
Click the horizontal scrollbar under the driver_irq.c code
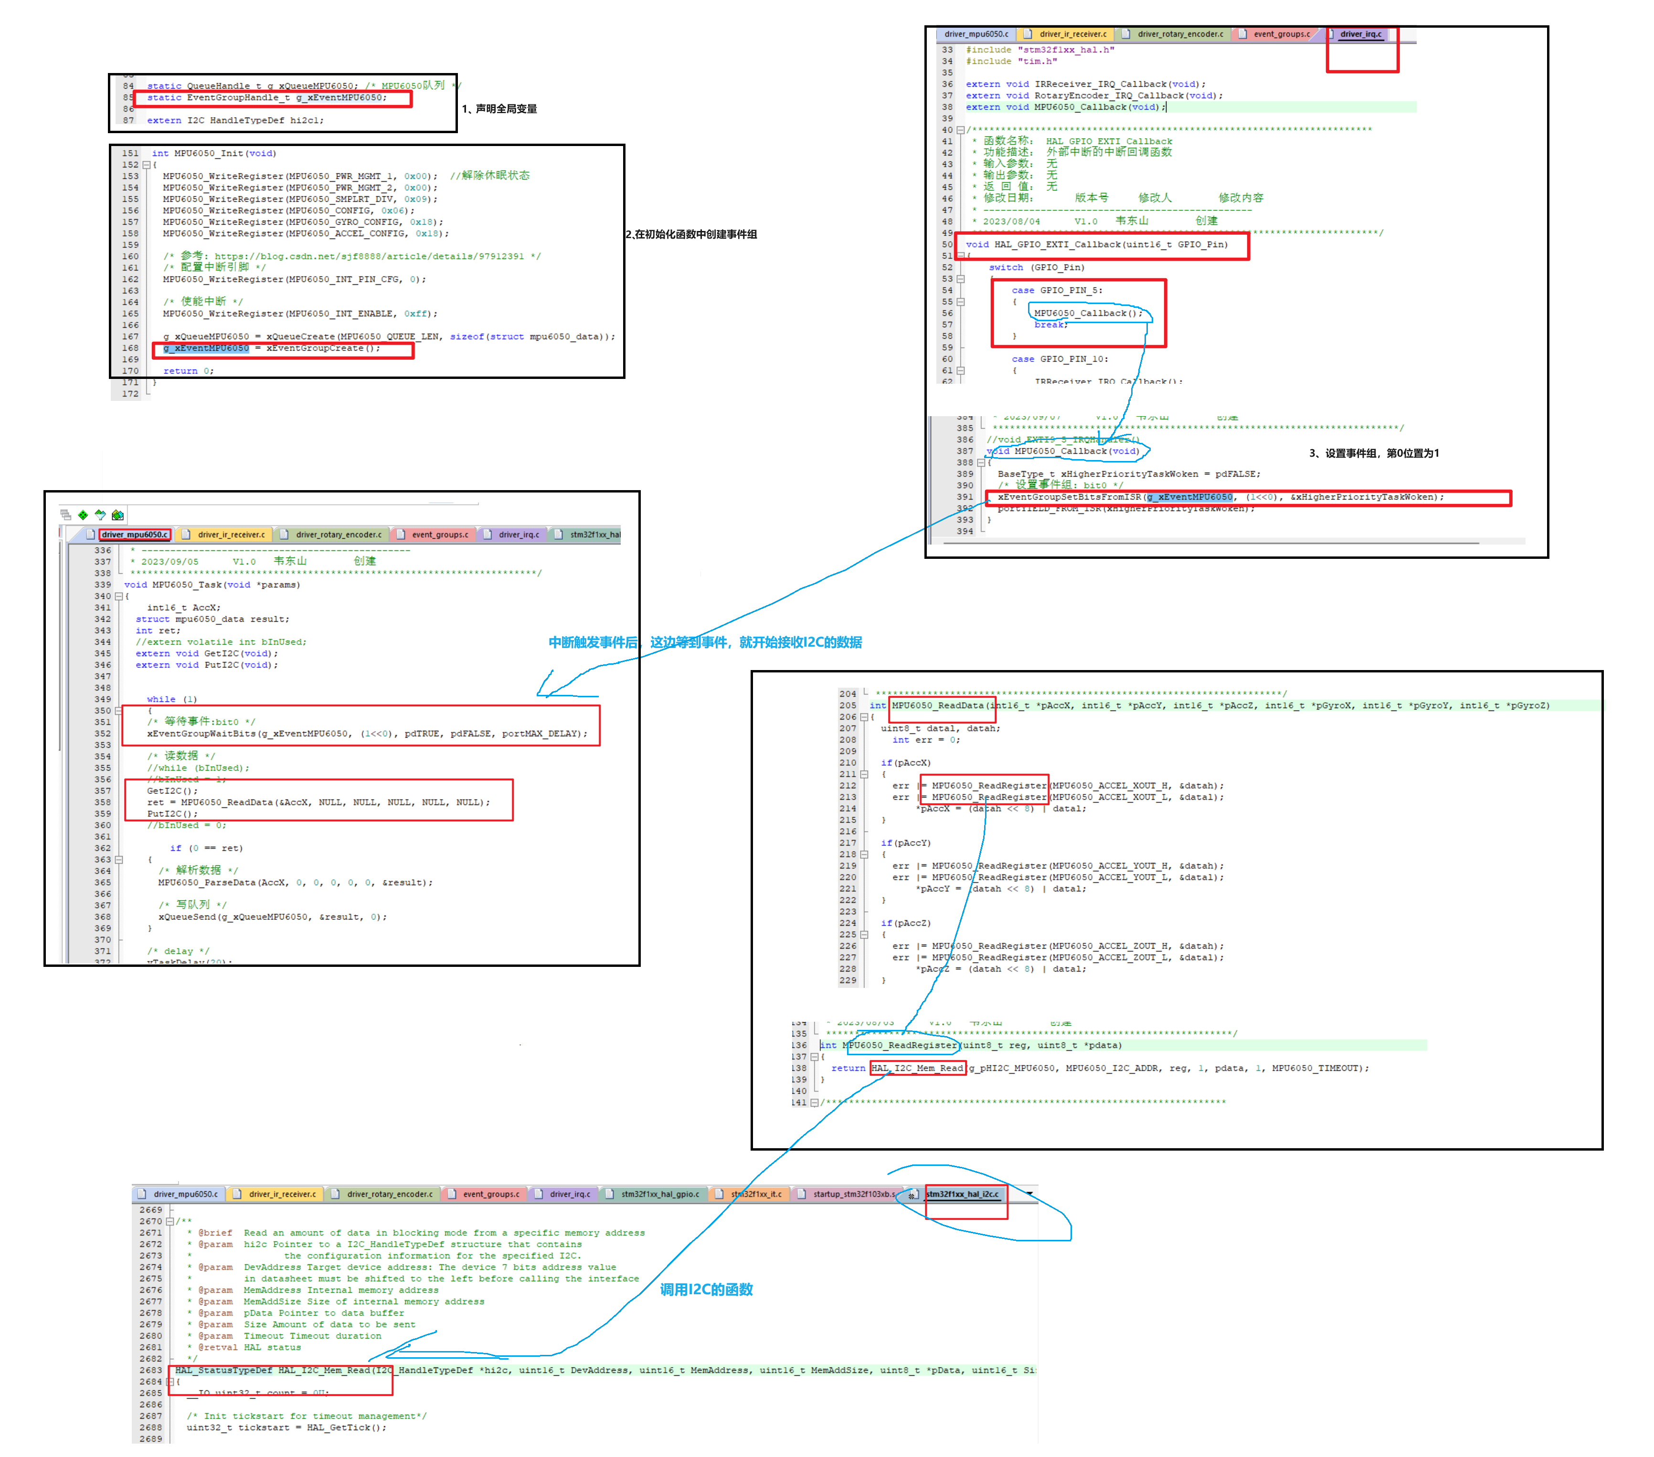pos(1211,543)
